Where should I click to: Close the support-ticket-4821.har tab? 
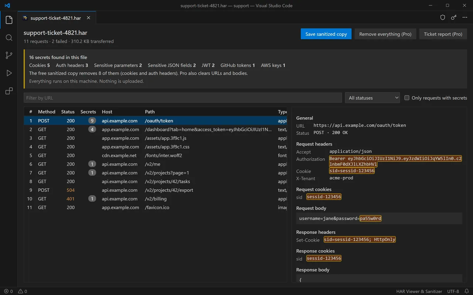(88, 18)
